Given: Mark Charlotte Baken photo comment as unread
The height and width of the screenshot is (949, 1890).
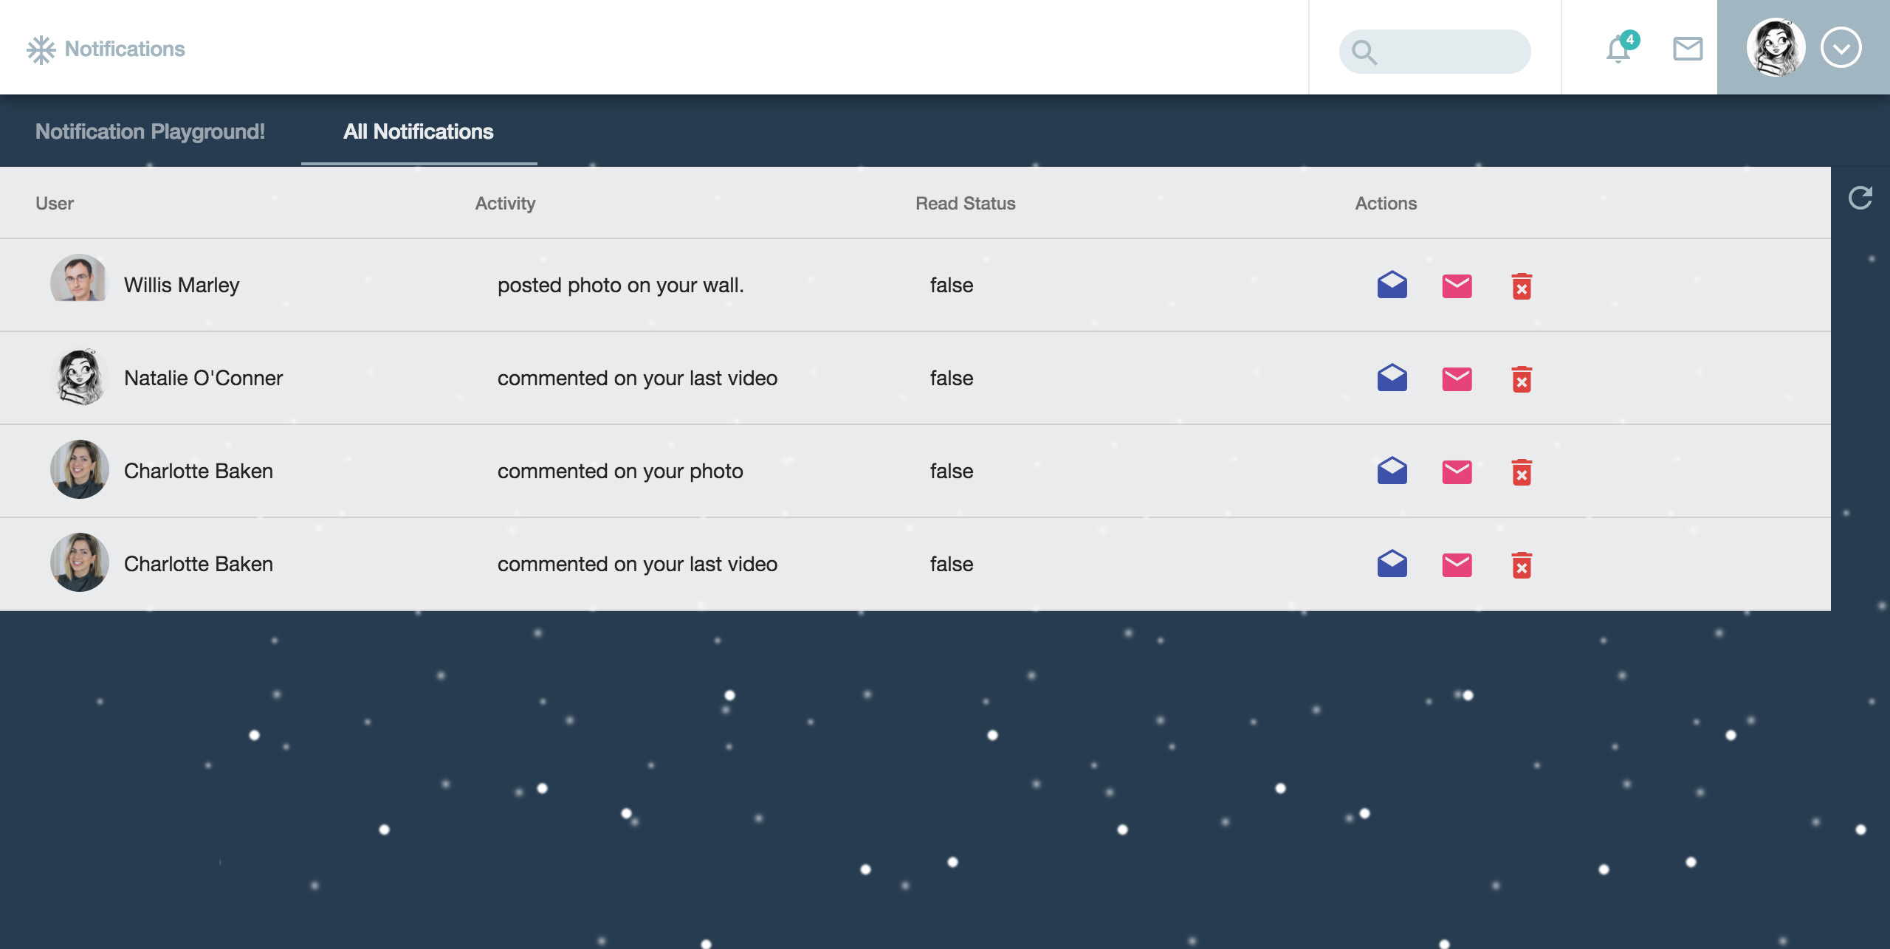Looking at the screenshot, I should tap(1457, 472).
